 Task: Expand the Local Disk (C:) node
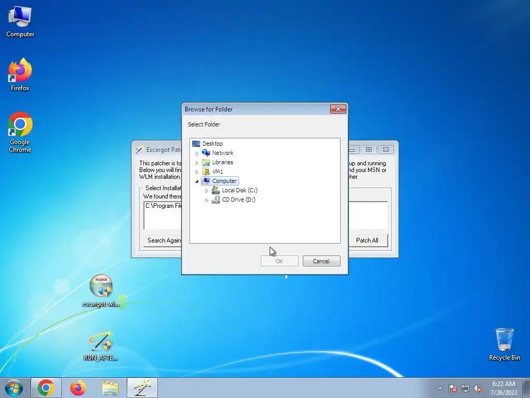click(207, 191)
